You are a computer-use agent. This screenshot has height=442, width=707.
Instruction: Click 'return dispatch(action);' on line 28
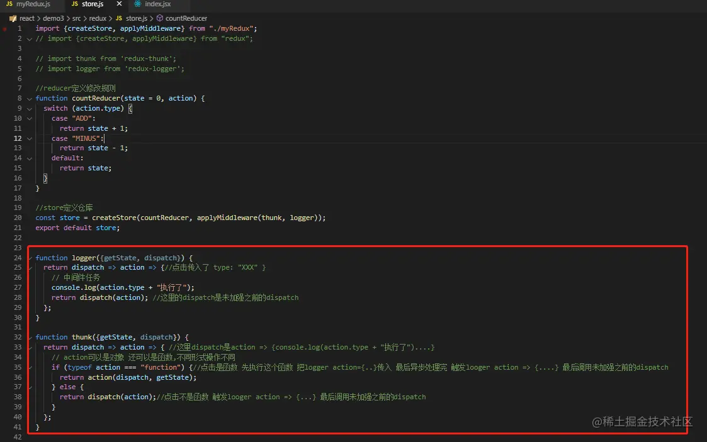pos(99,297)
